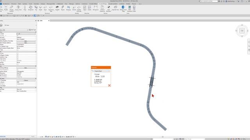
Task: Select the Spot Elevation tool
Action: (109, 9)
